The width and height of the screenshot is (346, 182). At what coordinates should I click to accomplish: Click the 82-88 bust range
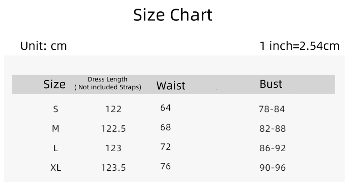[x=272, y=129]
